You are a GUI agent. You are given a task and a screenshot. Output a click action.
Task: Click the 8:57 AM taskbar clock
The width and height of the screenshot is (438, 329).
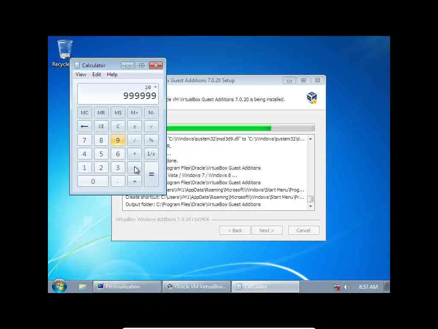click(368, 287)
